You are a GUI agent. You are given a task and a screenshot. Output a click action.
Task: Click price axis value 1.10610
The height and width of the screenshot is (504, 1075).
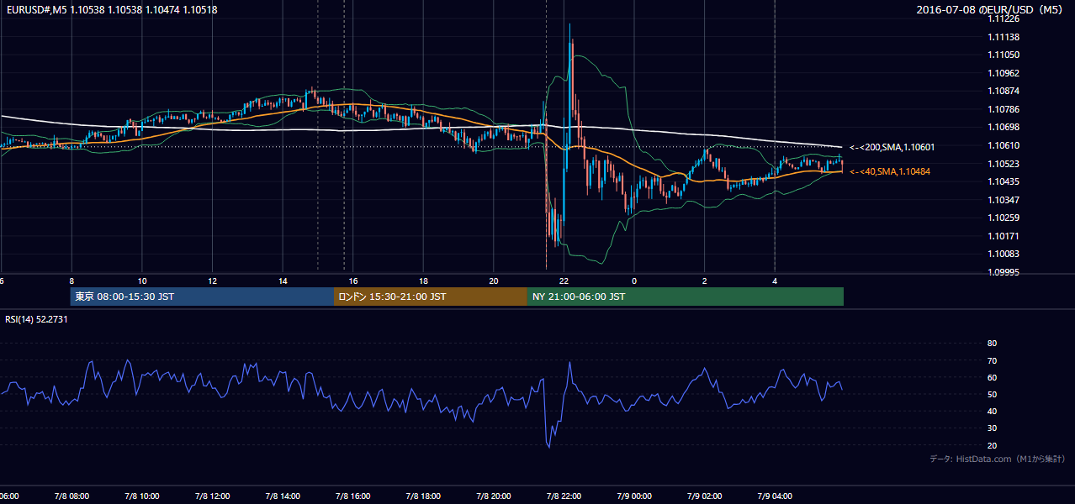[1005, 145]
